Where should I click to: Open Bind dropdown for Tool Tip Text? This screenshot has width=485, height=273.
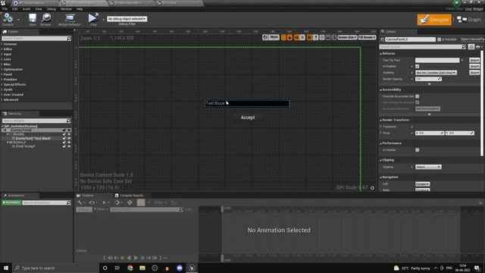[474, 60]
